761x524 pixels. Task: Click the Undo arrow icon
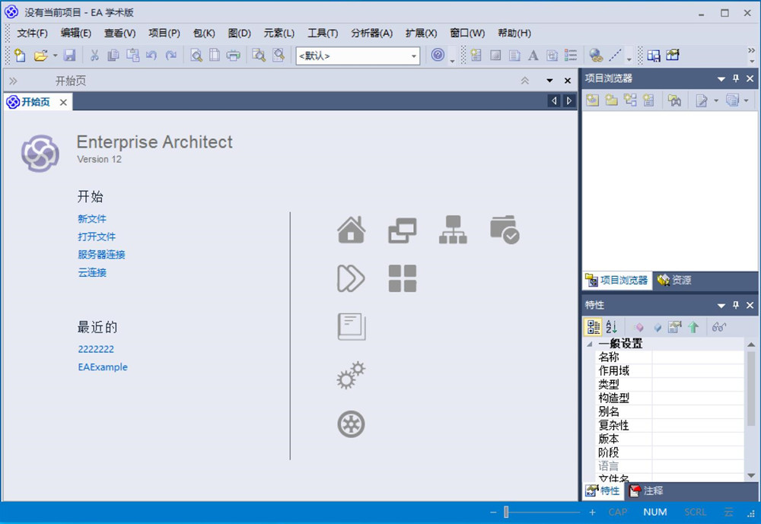pos(151,56)
